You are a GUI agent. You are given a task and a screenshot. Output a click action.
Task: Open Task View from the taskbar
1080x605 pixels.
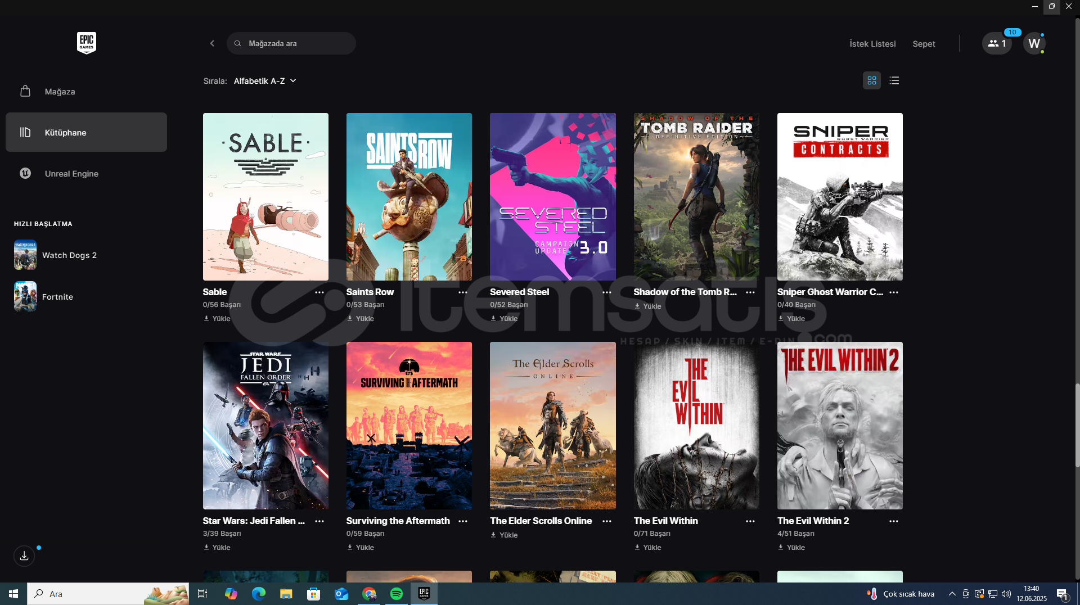click(x=202, y=594)
